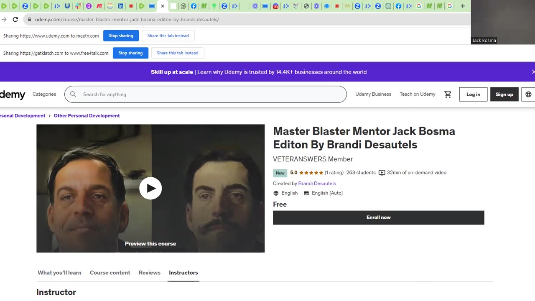Switch to the blue swirl favicon tab
535x301 pixels.
click(327, 6)
